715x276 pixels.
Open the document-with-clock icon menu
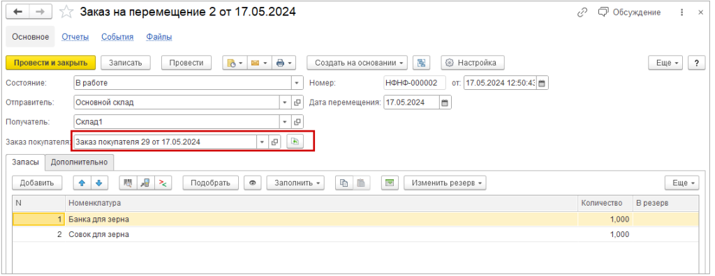[x=235, y=63]
